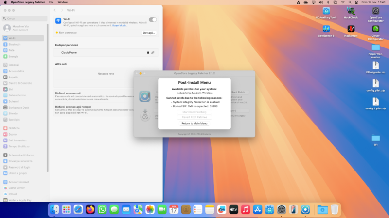Click Settings sidebar scrollbar
Image resolution: width=389 pixels, height=218 pixels.
47,98
